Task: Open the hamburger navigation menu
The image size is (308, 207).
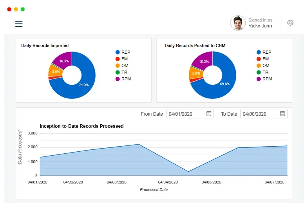Action: click(19, 24)
